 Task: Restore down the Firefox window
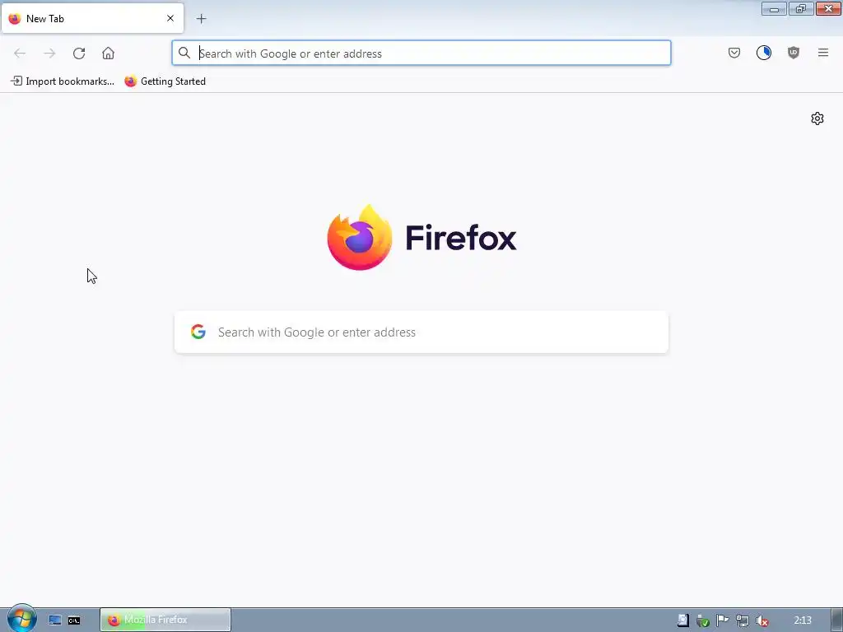(801, 8)
